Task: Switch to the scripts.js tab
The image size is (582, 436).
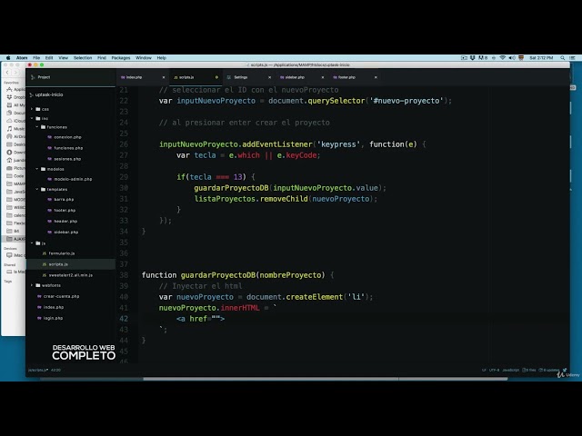Action: pyautogui.click(x=196, y=77)
